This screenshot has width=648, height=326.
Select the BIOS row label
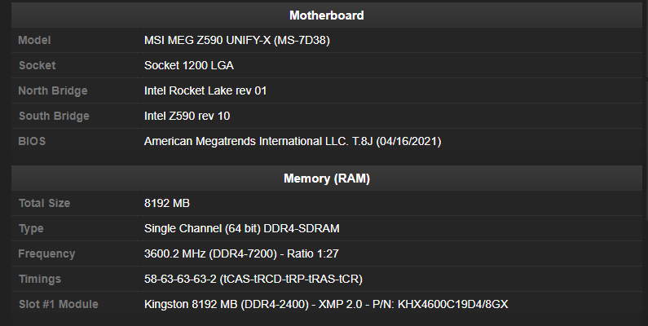click(32, 141)
